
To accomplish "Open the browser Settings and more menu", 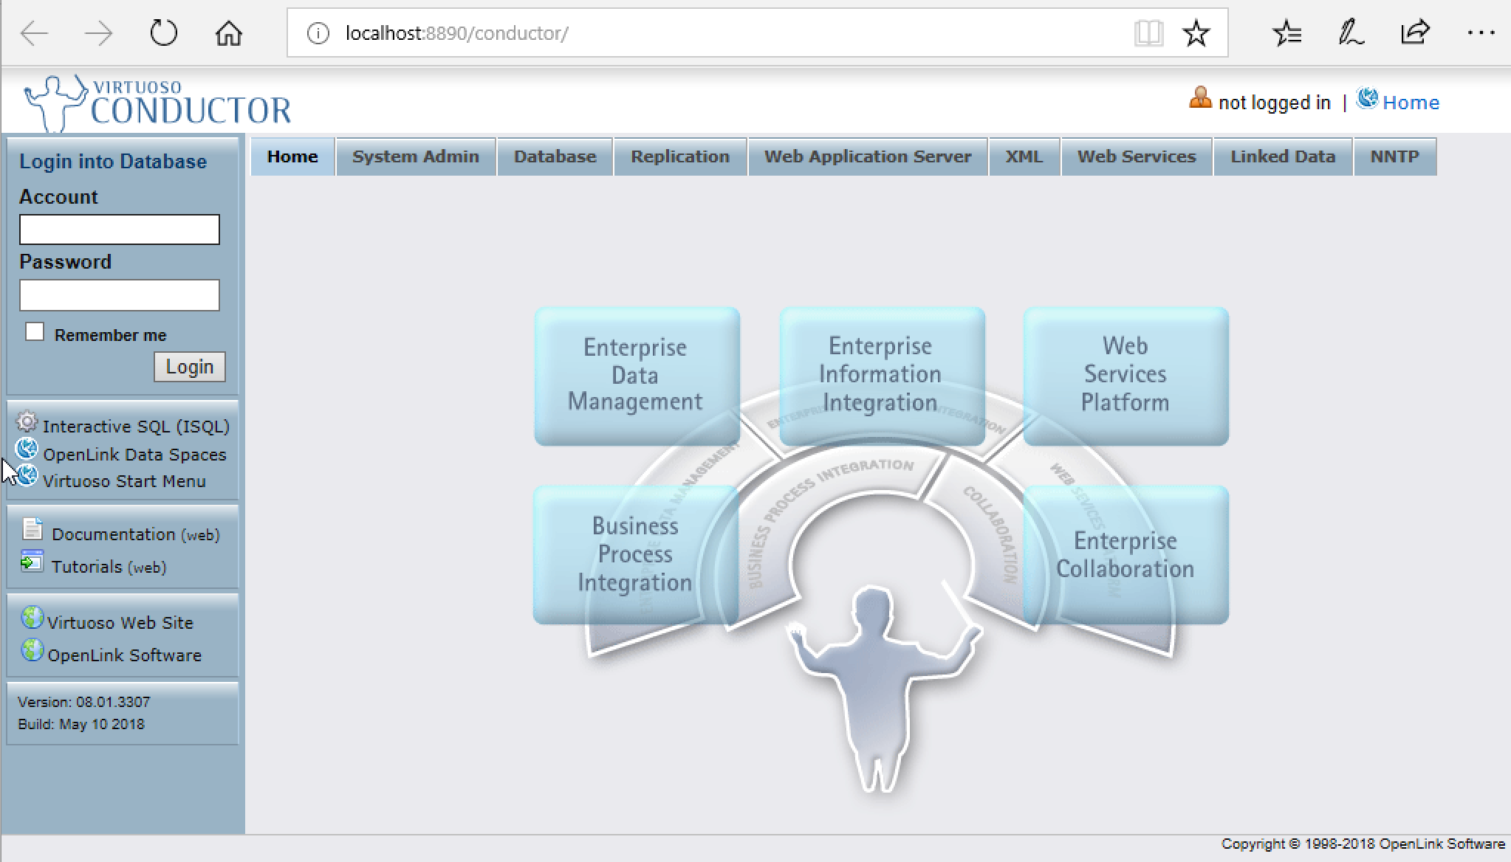I will coord(1481,33).
